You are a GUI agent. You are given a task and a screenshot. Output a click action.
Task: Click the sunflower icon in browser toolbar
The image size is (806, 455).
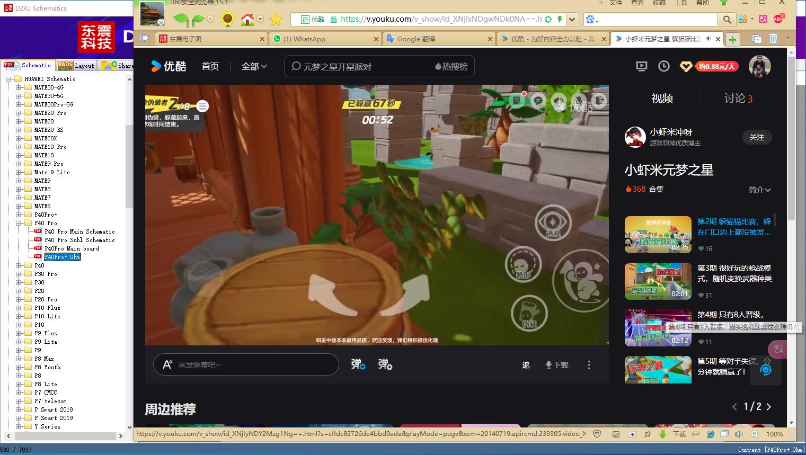coord(227,20)
